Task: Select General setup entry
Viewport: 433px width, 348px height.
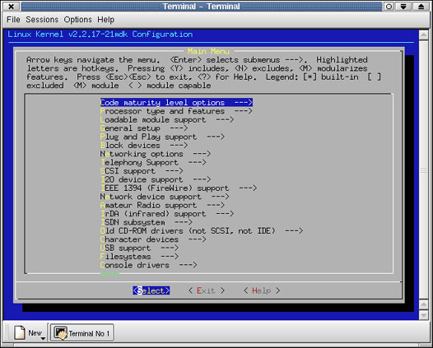Action: 144,128
